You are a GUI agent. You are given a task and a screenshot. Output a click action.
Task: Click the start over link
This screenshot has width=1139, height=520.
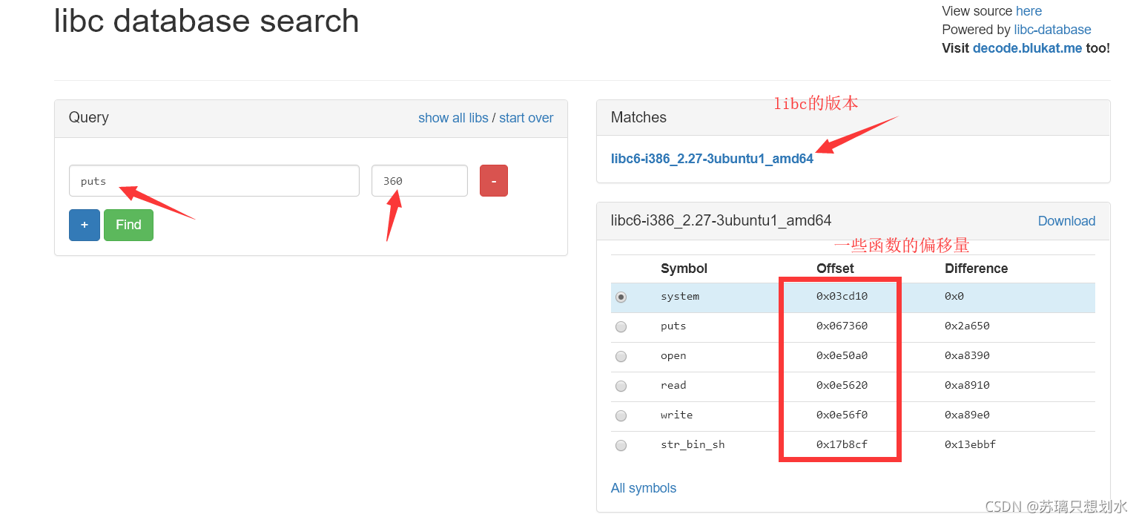[x=526, y=118]
